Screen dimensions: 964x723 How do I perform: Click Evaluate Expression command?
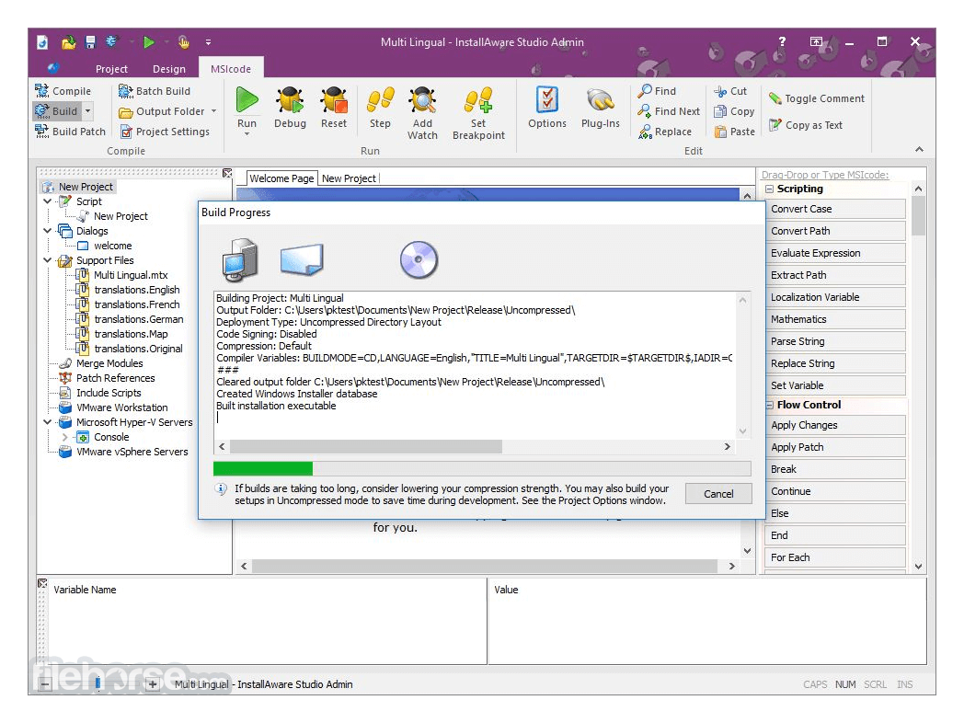click(835, 253)
